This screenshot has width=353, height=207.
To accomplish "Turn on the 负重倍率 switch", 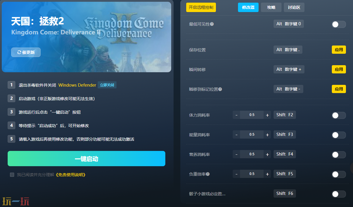I will click(x=339, y=174).
